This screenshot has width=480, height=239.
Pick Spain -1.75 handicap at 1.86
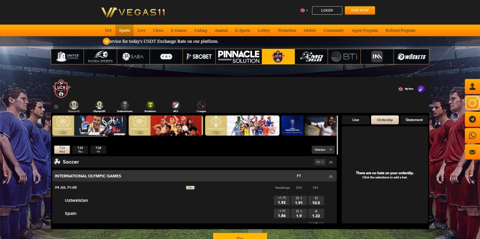tap(282, 213)
